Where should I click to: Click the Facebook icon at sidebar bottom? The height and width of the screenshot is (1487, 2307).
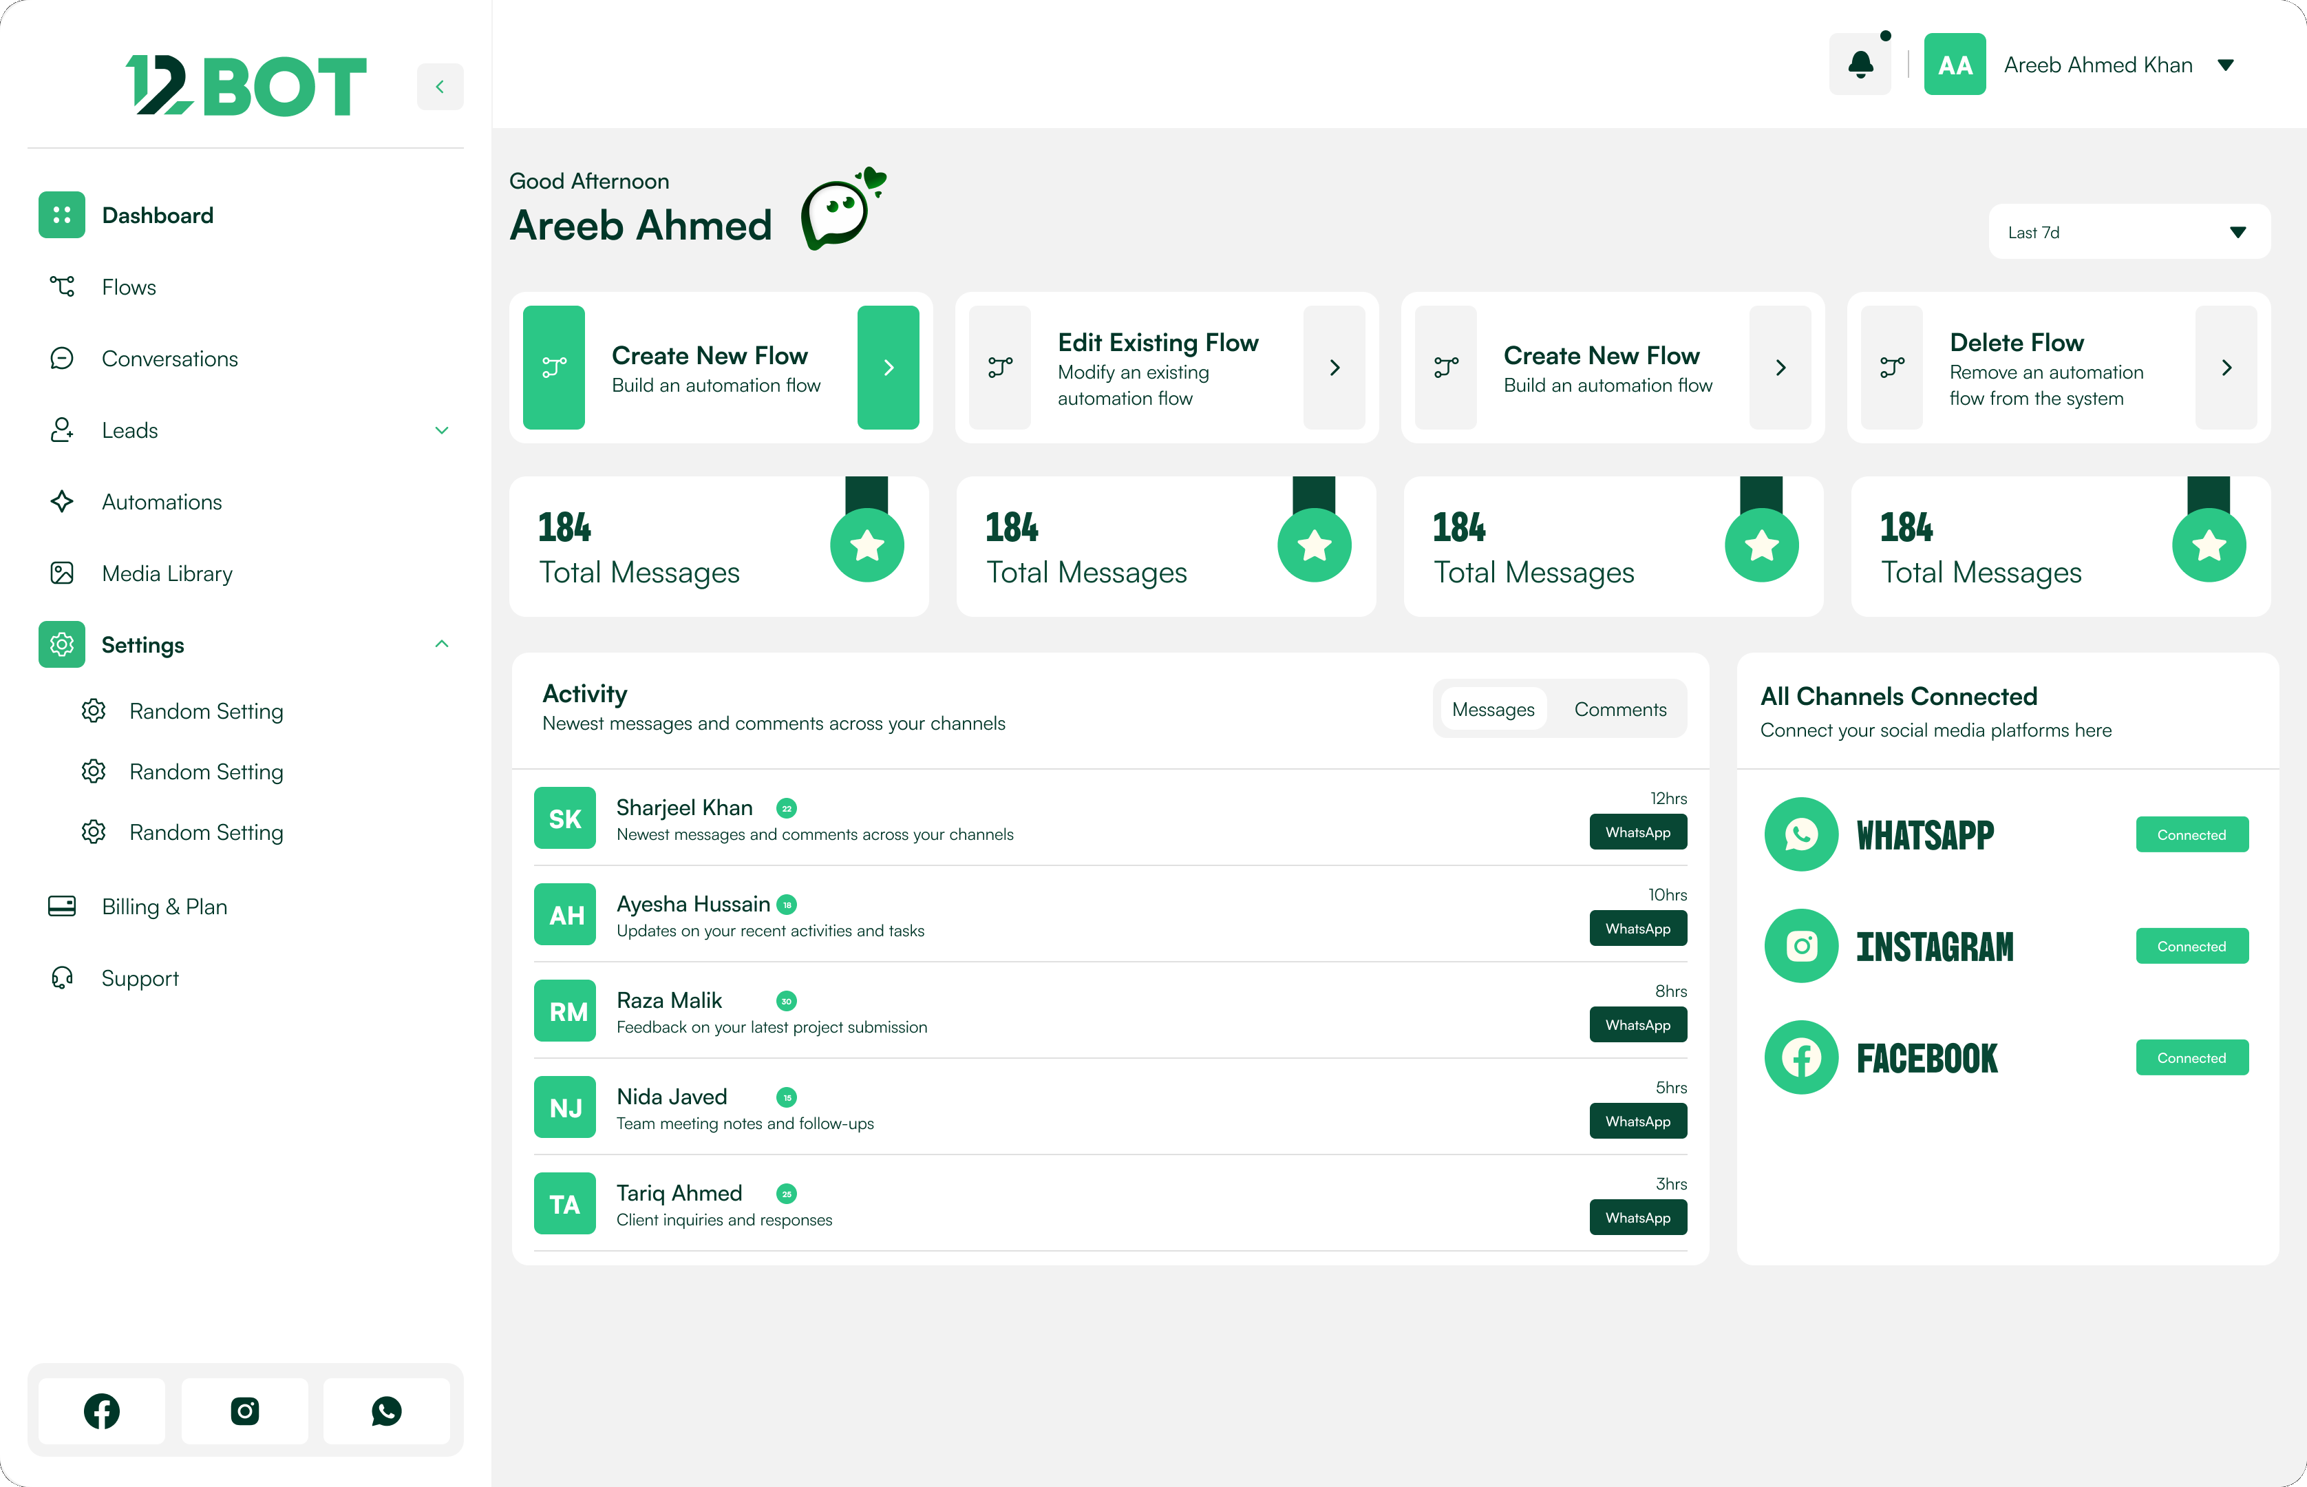pos(103,1411)
